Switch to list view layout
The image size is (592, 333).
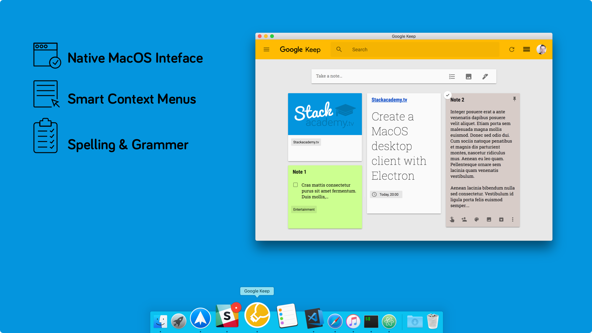(x=527, y=49)
